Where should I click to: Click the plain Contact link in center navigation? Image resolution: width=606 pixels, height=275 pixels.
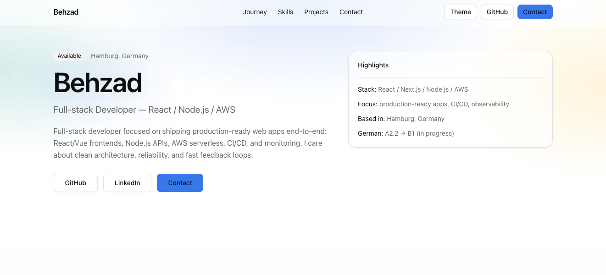[x=351, y=12]
